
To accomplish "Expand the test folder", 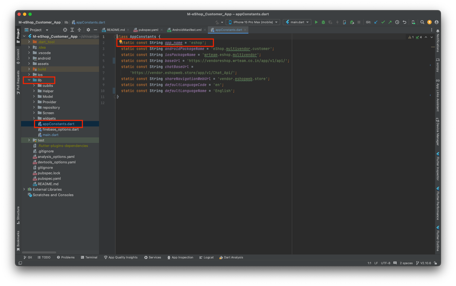I will 29,140.
